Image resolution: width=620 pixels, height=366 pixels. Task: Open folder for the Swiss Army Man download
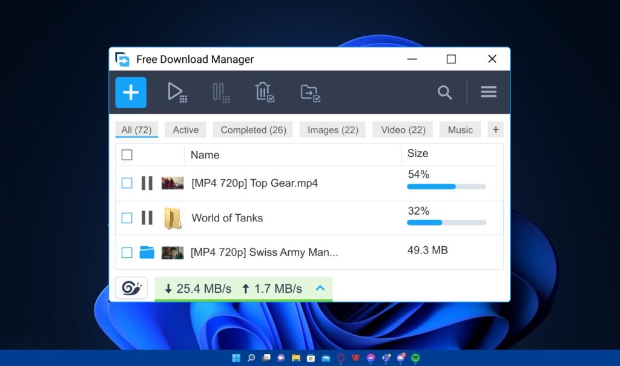147,252
